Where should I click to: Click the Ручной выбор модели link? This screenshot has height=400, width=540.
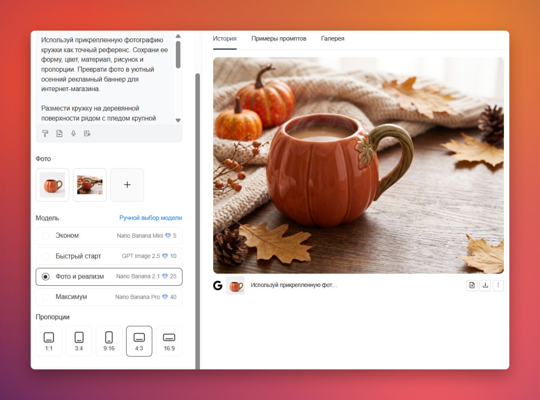(151, 218)
